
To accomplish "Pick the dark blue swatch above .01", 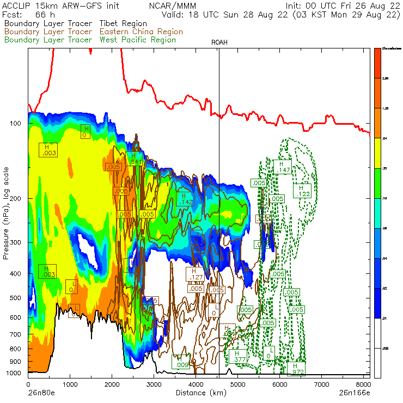I will pyautogui.click(x=377, y=303).
